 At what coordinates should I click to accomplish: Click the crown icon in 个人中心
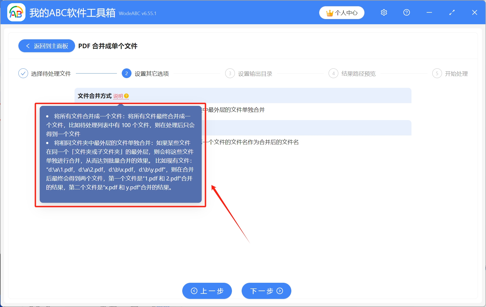(329, 12)
